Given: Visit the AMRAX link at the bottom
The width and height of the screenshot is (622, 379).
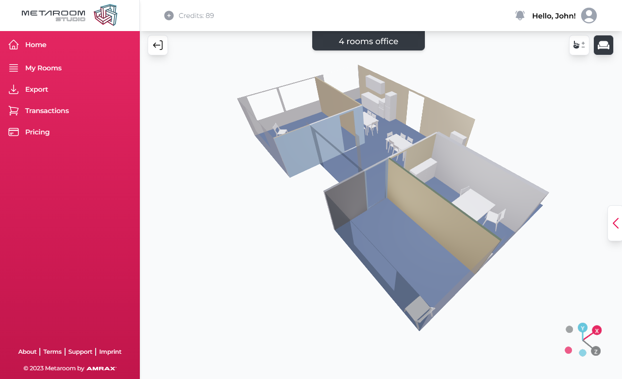Looking at the screenshot, I should tap(101, 368).
